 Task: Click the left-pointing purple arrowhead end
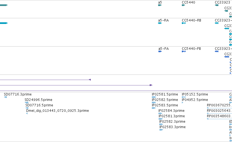click(x=90, y=80)
